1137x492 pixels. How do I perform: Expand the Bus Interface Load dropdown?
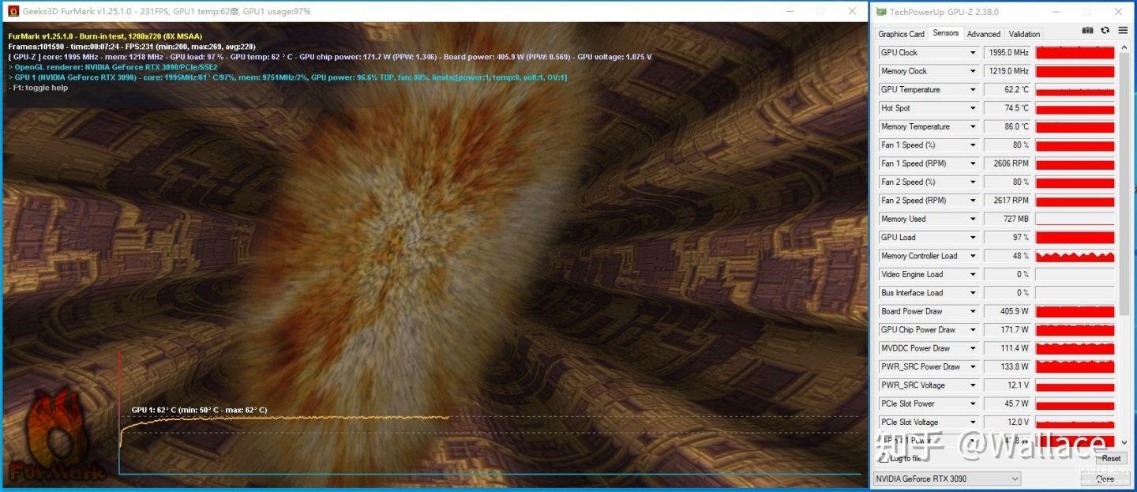973,293
